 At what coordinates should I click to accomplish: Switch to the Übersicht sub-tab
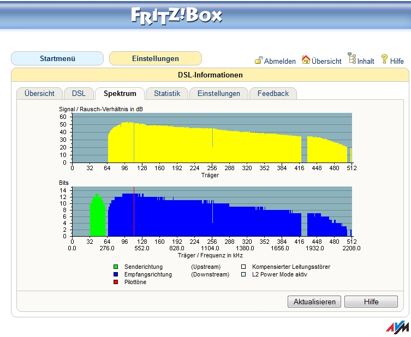tap(40, 93)
